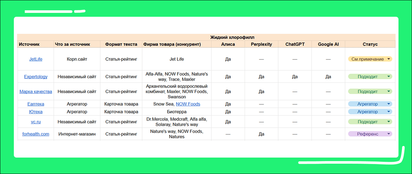Click the Perplexity column header
This screenshot has height=174, width=412.
pyautogui.click(x=261, y=44)
